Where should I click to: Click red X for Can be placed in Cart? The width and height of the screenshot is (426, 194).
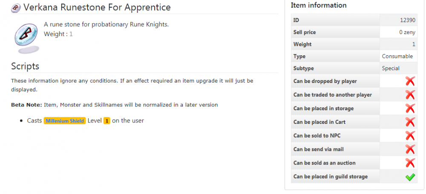(x=410, y=122)
